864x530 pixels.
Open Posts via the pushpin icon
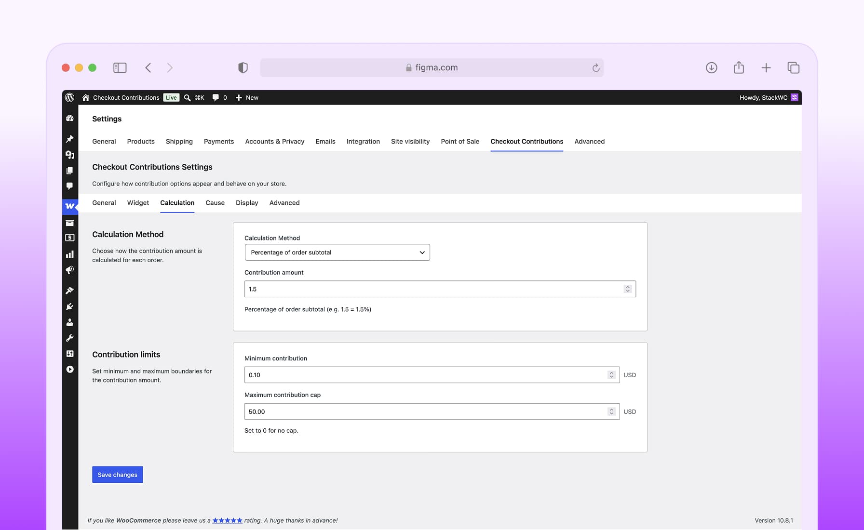tap(70, 139)
